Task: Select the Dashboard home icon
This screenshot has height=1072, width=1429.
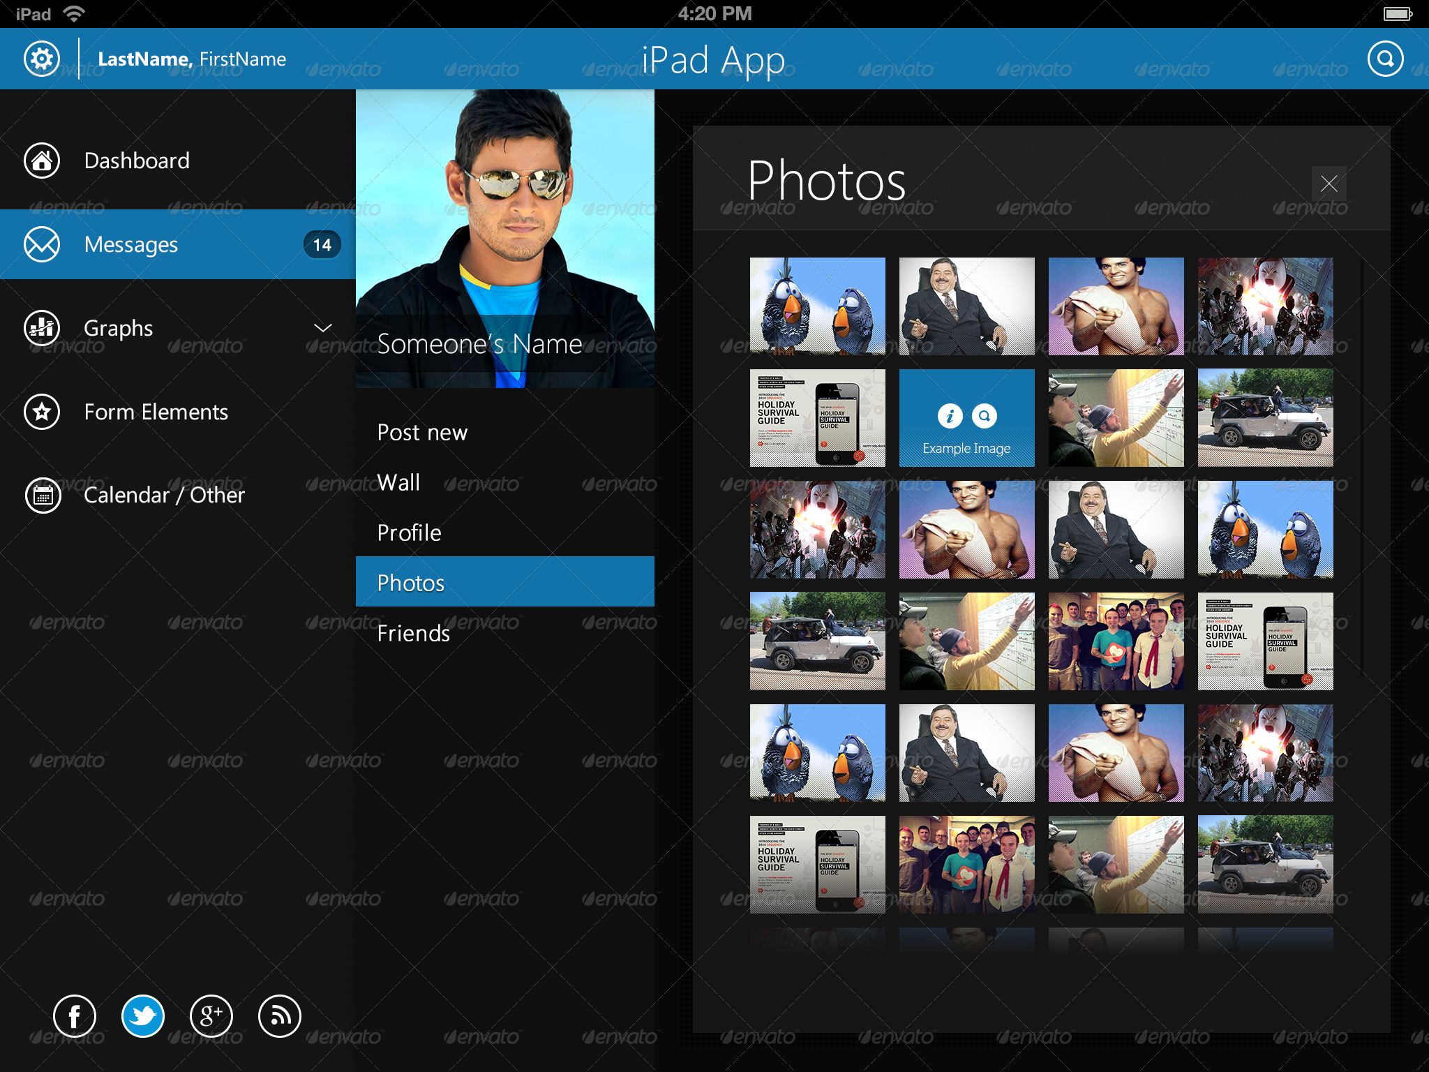Action: (x=42, y=161)
